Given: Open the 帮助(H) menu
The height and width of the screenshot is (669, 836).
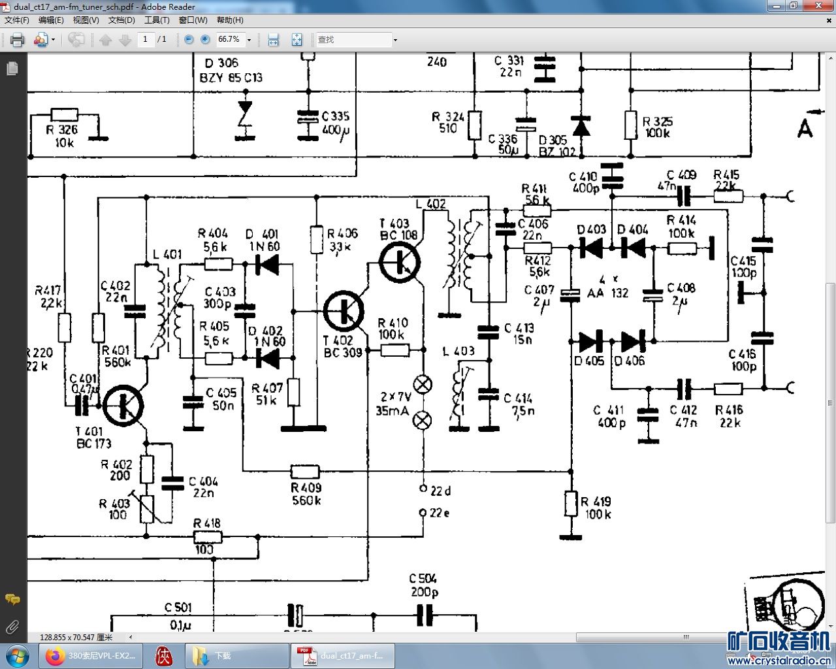Looking at the screenshot, I should pyautogui.click(x=230, y=20).
